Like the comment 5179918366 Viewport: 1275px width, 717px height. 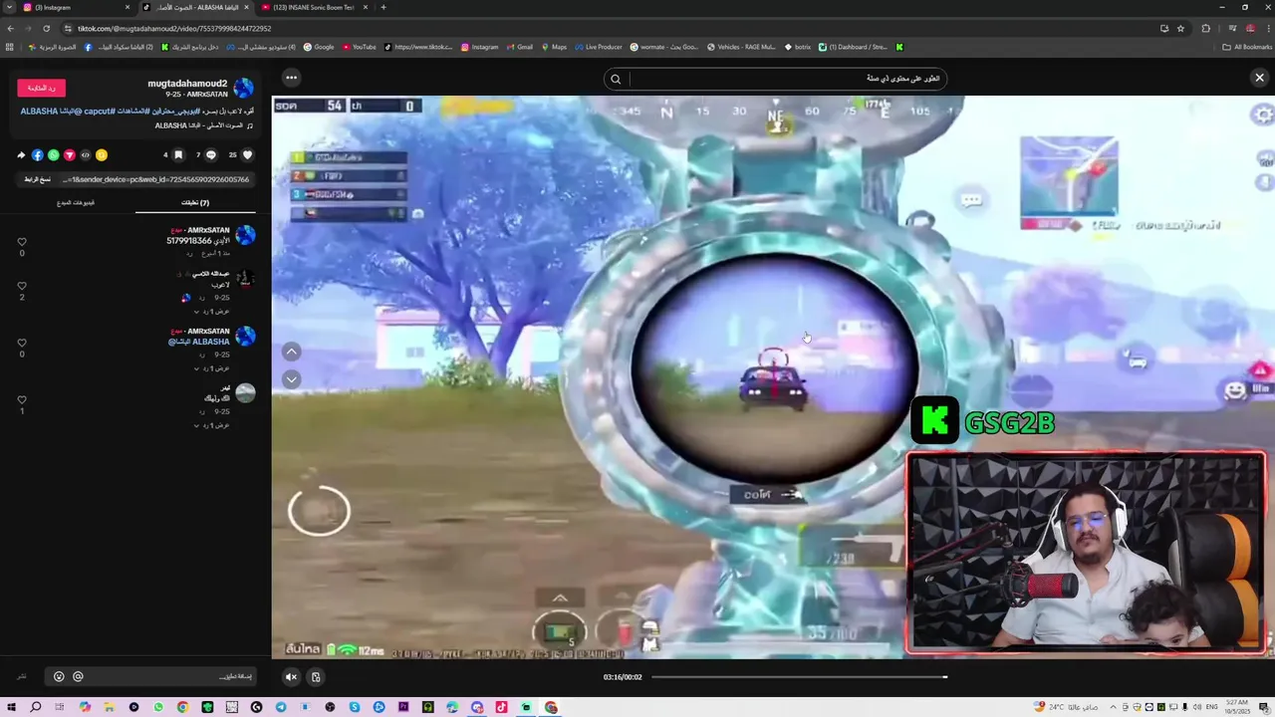[22, 241]
